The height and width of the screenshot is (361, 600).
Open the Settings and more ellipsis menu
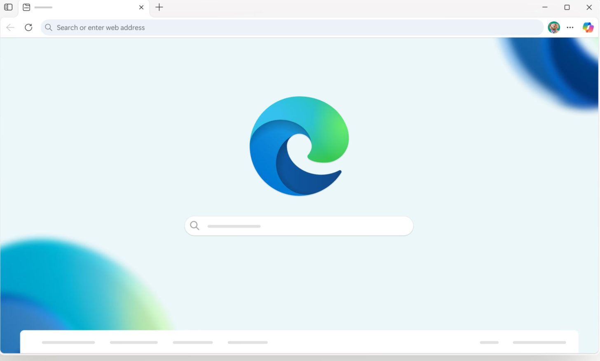[x=570, y=28]
